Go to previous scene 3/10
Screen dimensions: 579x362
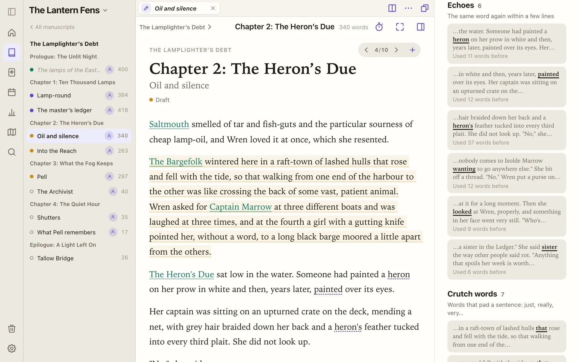[366, 50]
